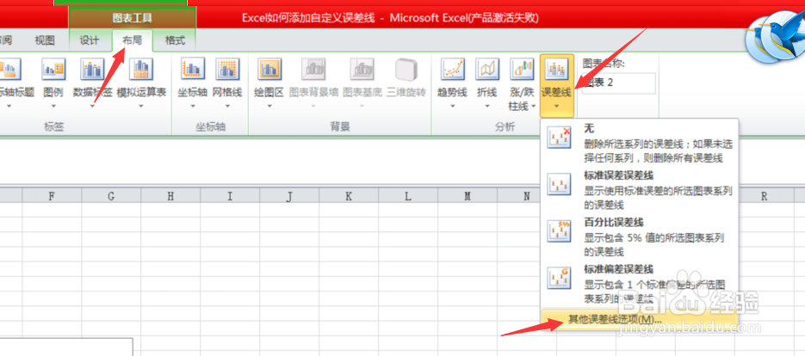Click the 3-D Rotation (三维旋转) icon
Viewport: 805px width, 356px height.
406,69
